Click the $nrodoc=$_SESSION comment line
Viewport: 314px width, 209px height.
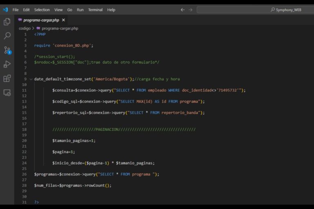(x=97, y=62)
